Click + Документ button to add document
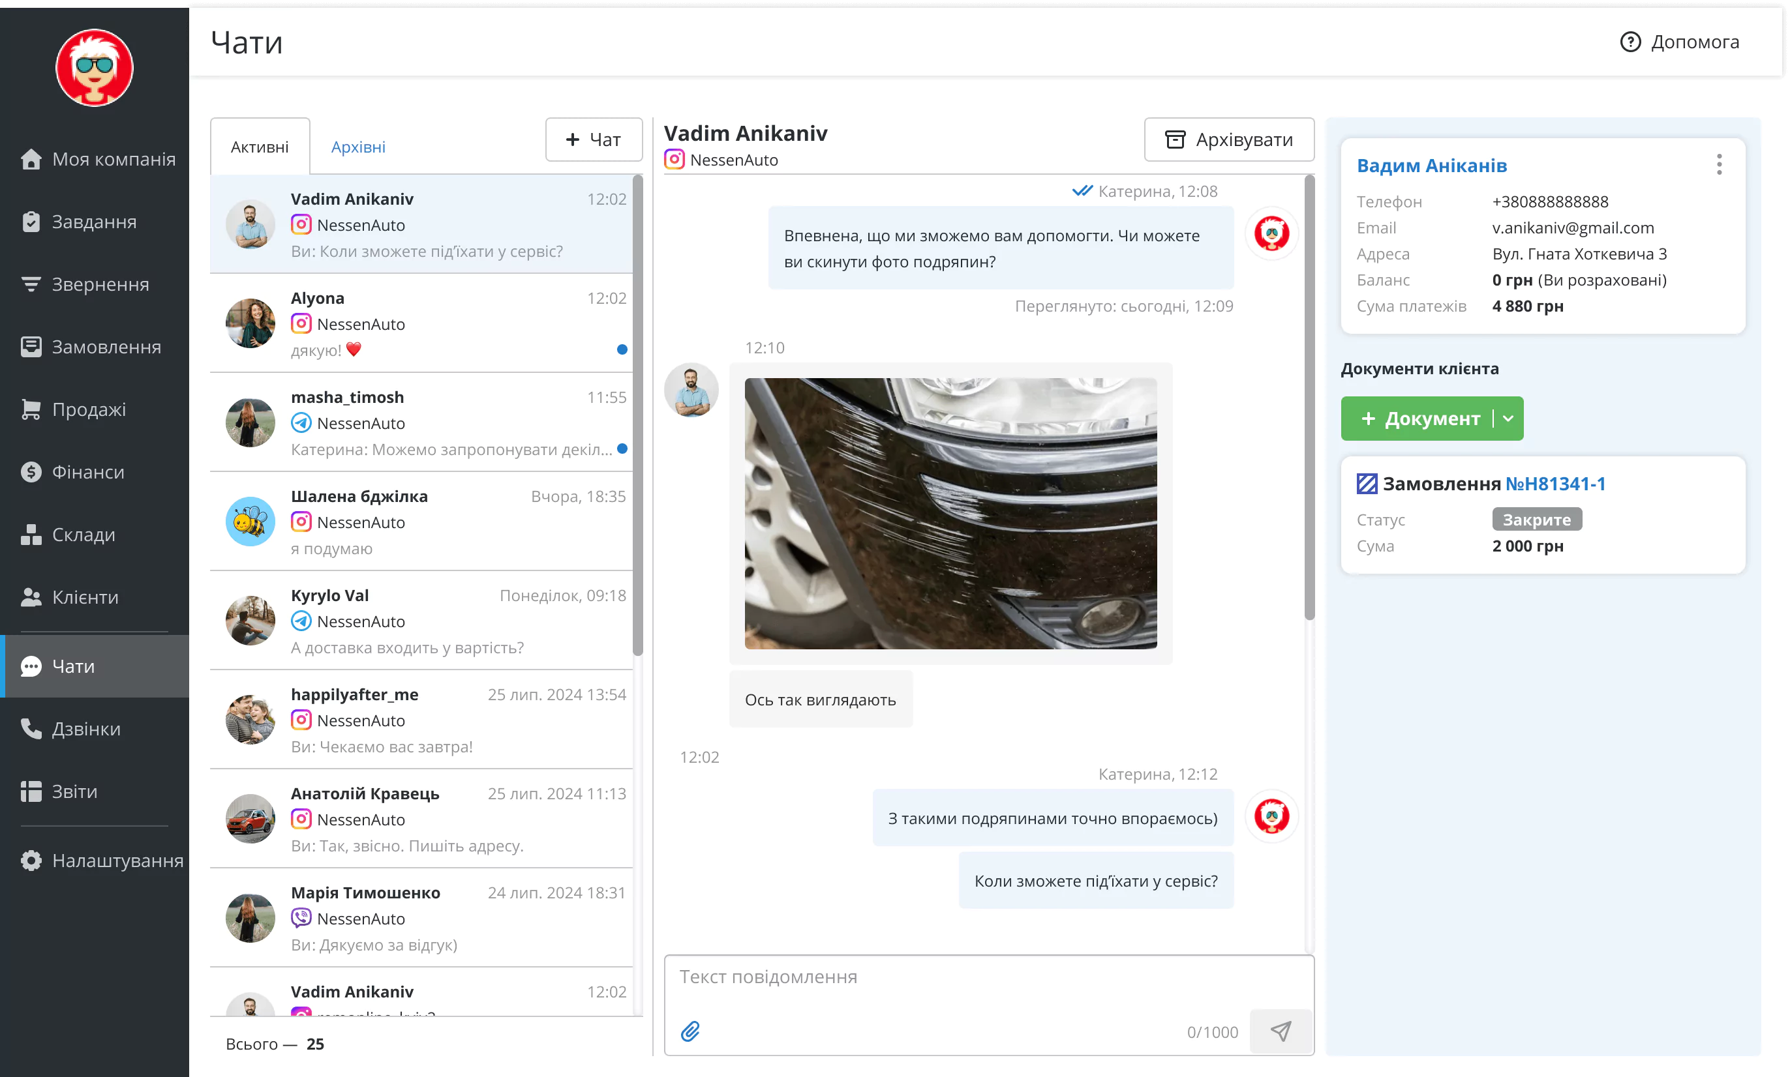The image size is (1790, 1077). [x=1419, y=418]
